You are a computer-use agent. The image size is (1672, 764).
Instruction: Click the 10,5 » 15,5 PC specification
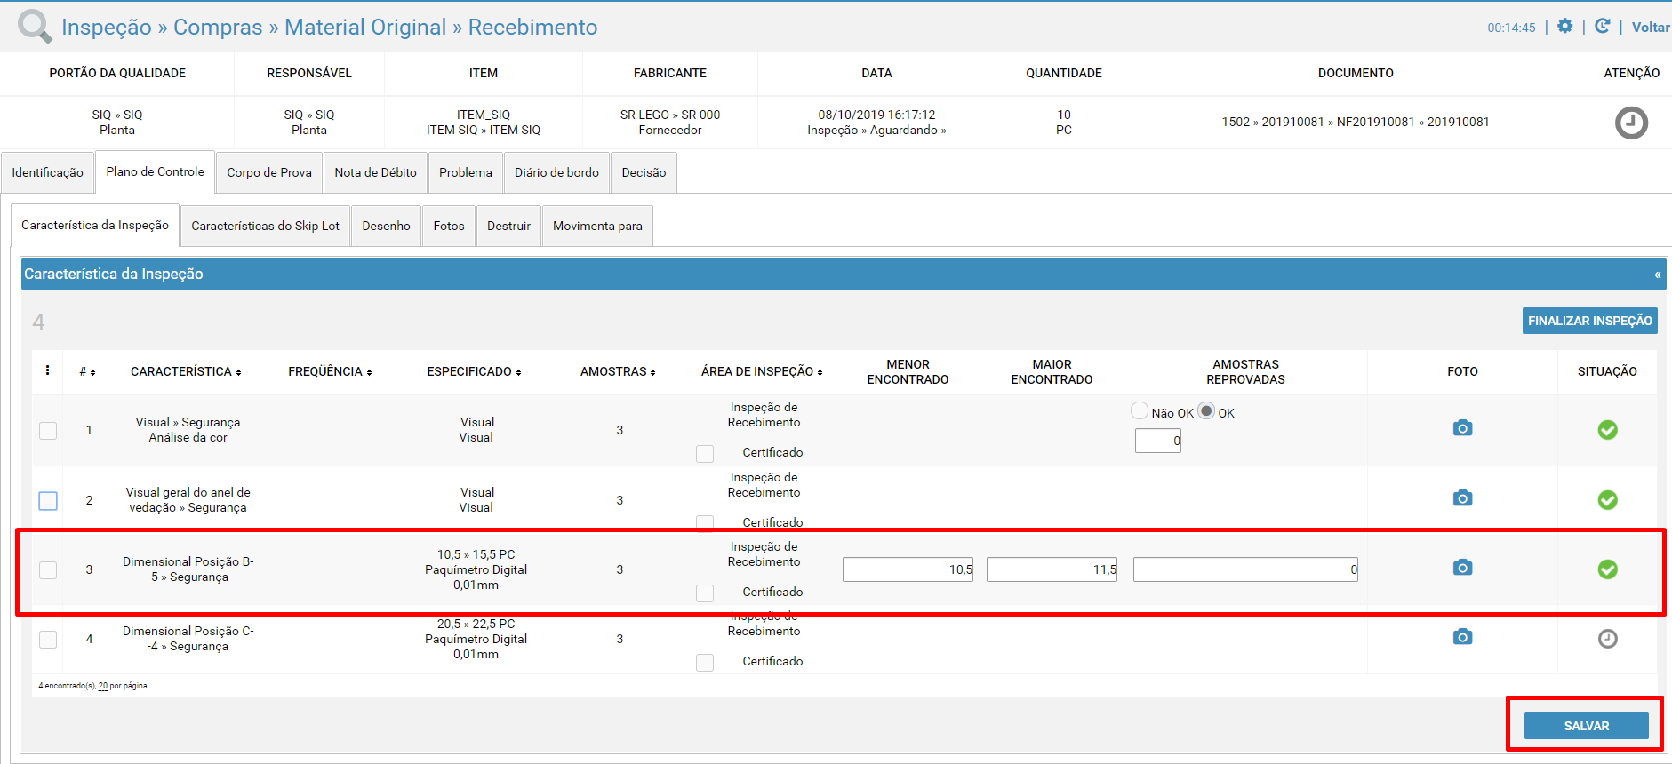pyautogui.click(x=476, y=554)
